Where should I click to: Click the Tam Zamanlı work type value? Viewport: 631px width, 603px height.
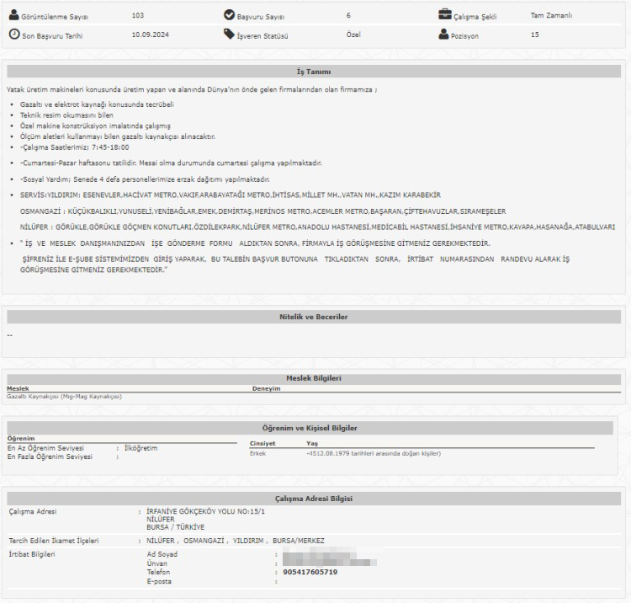click(551, 15)
